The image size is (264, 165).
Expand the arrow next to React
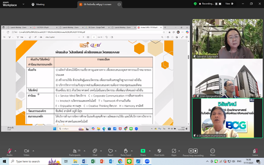[x=116, y=151]
